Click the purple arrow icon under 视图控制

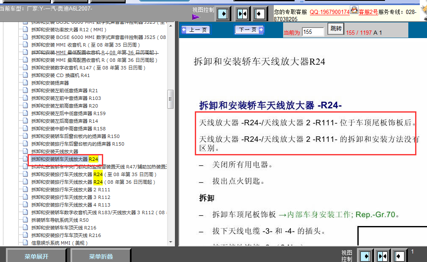[196, 17]
